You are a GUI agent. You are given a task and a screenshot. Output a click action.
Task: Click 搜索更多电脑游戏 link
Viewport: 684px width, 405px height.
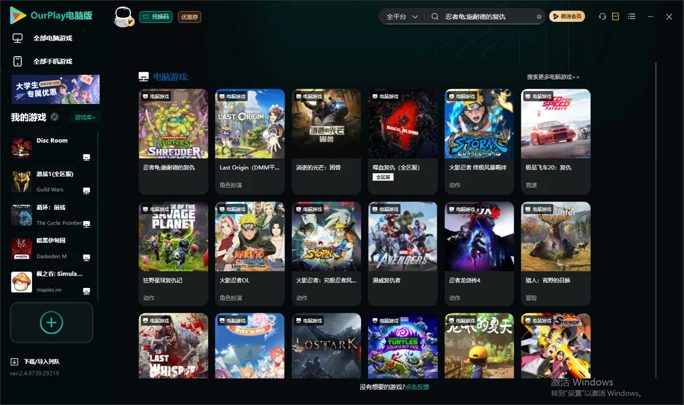(553, 77)
